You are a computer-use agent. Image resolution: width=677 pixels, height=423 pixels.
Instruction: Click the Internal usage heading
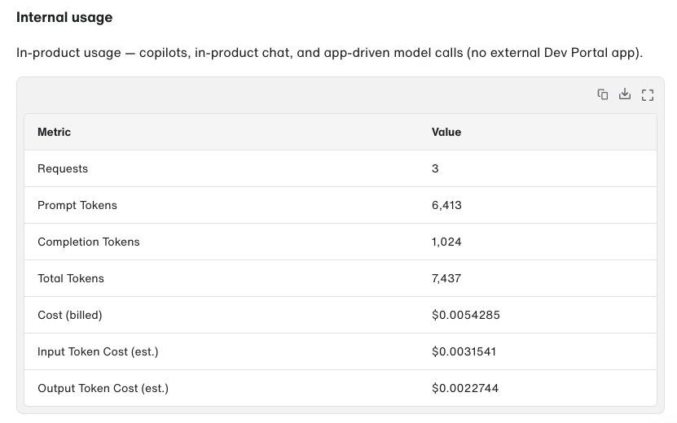pos(64,17)
